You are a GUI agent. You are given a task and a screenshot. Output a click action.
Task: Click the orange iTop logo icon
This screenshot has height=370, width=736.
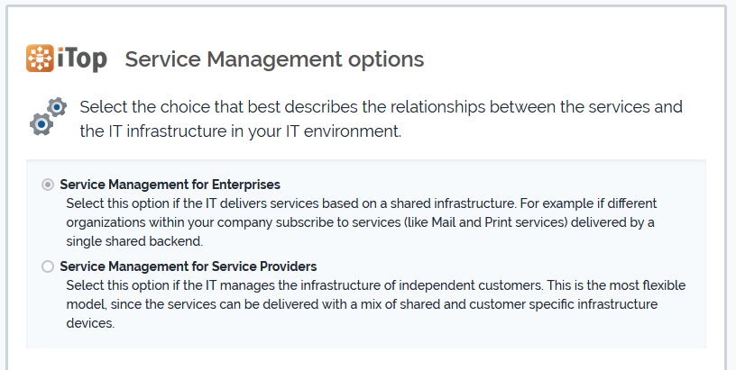click(x=41, y=59)
